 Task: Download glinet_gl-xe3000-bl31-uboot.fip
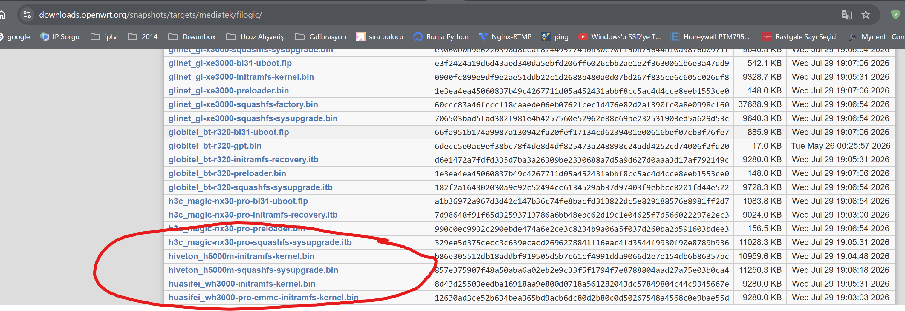230,63
